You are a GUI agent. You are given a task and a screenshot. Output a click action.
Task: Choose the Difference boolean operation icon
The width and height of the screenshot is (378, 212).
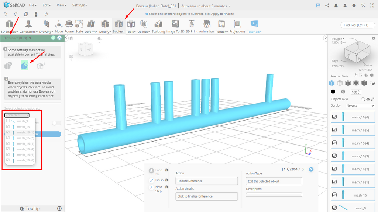(x=24, y=66)
